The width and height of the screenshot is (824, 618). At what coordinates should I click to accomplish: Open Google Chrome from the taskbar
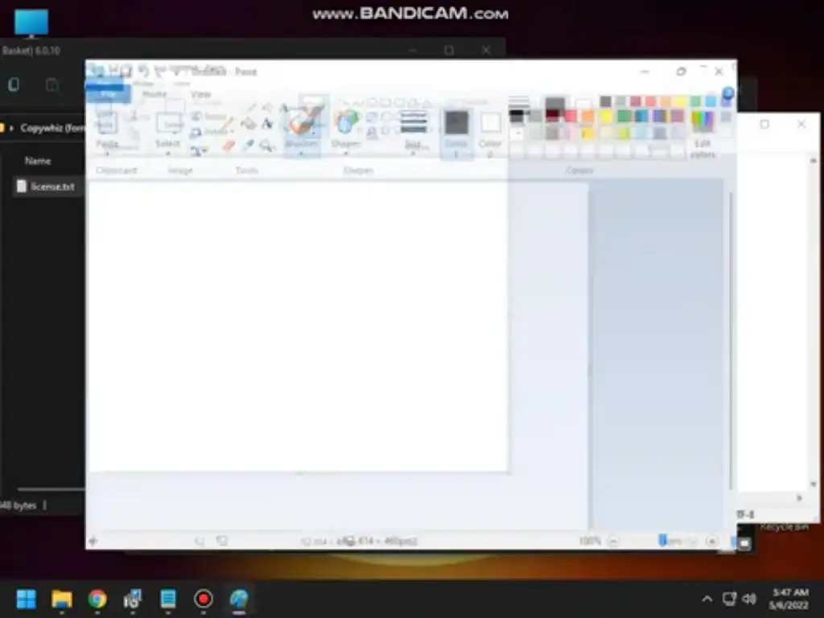(97, 599)
